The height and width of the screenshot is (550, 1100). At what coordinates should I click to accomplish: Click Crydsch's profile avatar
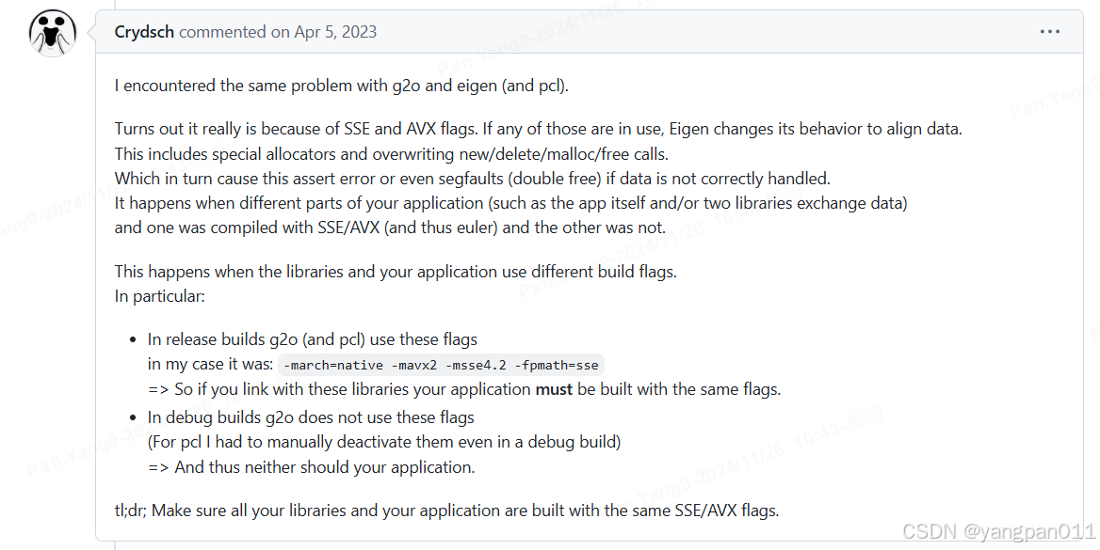point(52,31)
